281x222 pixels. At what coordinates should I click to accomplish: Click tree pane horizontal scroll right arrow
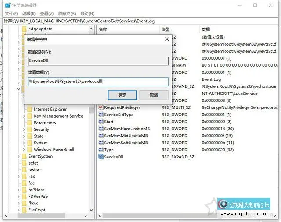(x=86, y=216)
